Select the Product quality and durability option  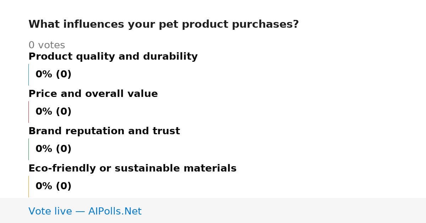[113, 57]
